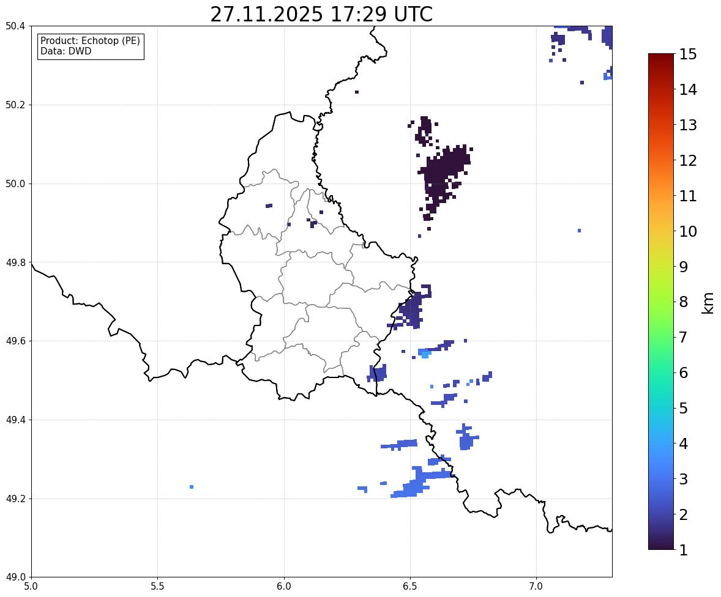The image size is (721, 597).
Task: Click the title '27.11.2025 17:29 UTC'
Action: [x=321, y=14]
